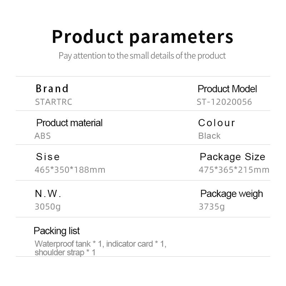Select the Brand label
This screenshot has width=286, height=286.
coord(52,88)
